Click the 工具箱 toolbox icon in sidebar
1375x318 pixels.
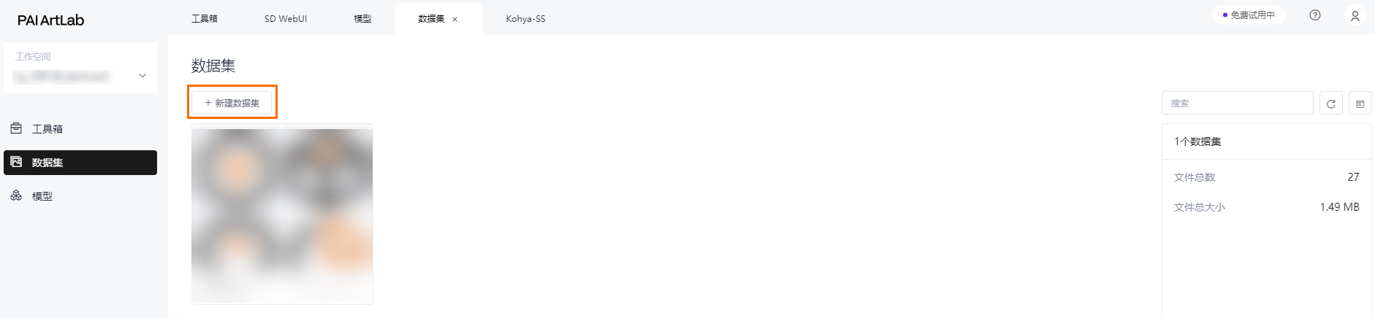point(16,128)
